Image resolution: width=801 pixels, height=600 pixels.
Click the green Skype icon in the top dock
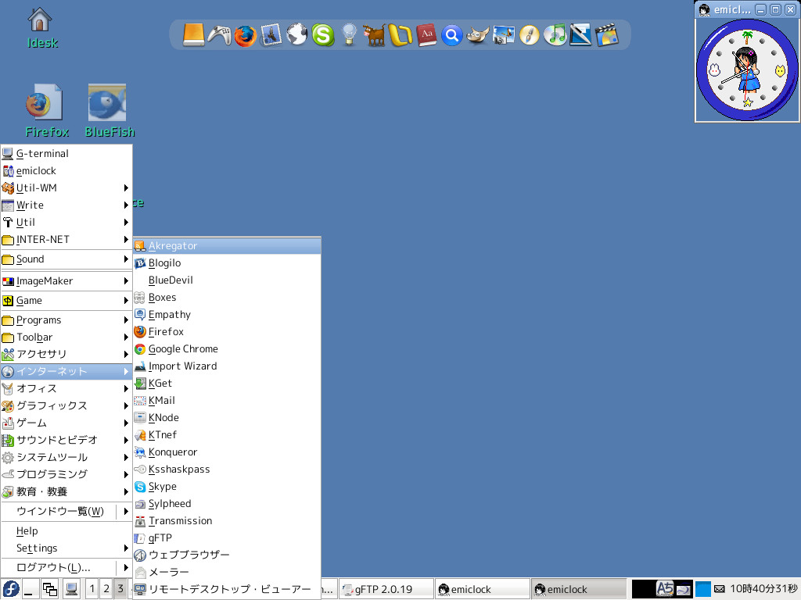click(x=322, y=35)
